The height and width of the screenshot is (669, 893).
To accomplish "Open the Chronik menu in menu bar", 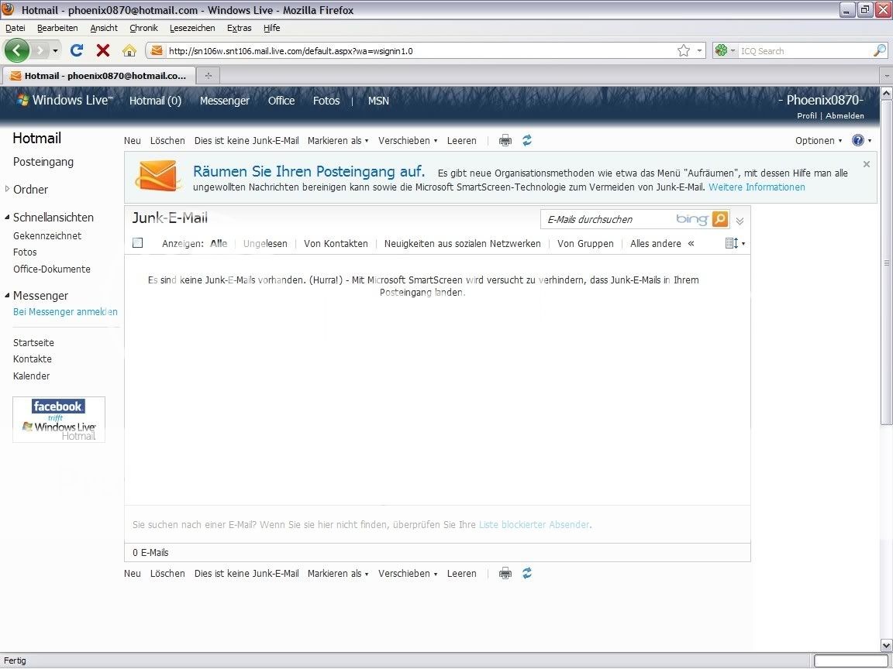I will 143,28.
